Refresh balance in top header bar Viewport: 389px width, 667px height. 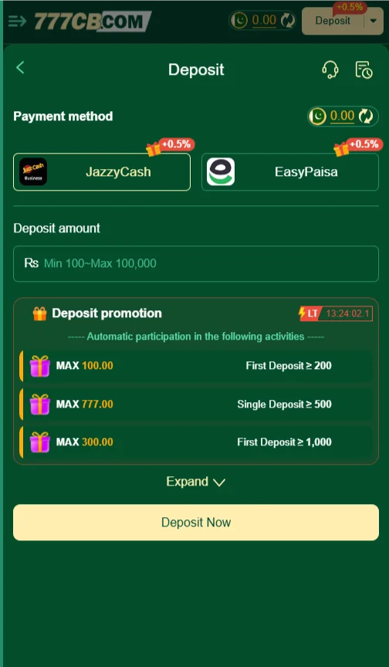(287, 20)
